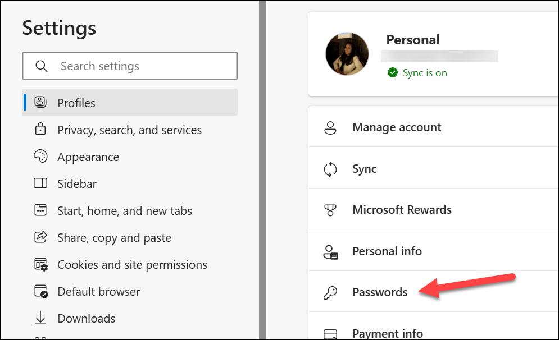Click the Search settings input field
559x340 pixels.
(x=129, y=66)
